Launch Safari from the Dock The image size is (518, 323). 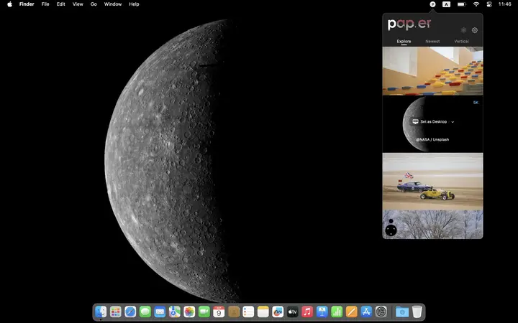(x=130, y=312)
